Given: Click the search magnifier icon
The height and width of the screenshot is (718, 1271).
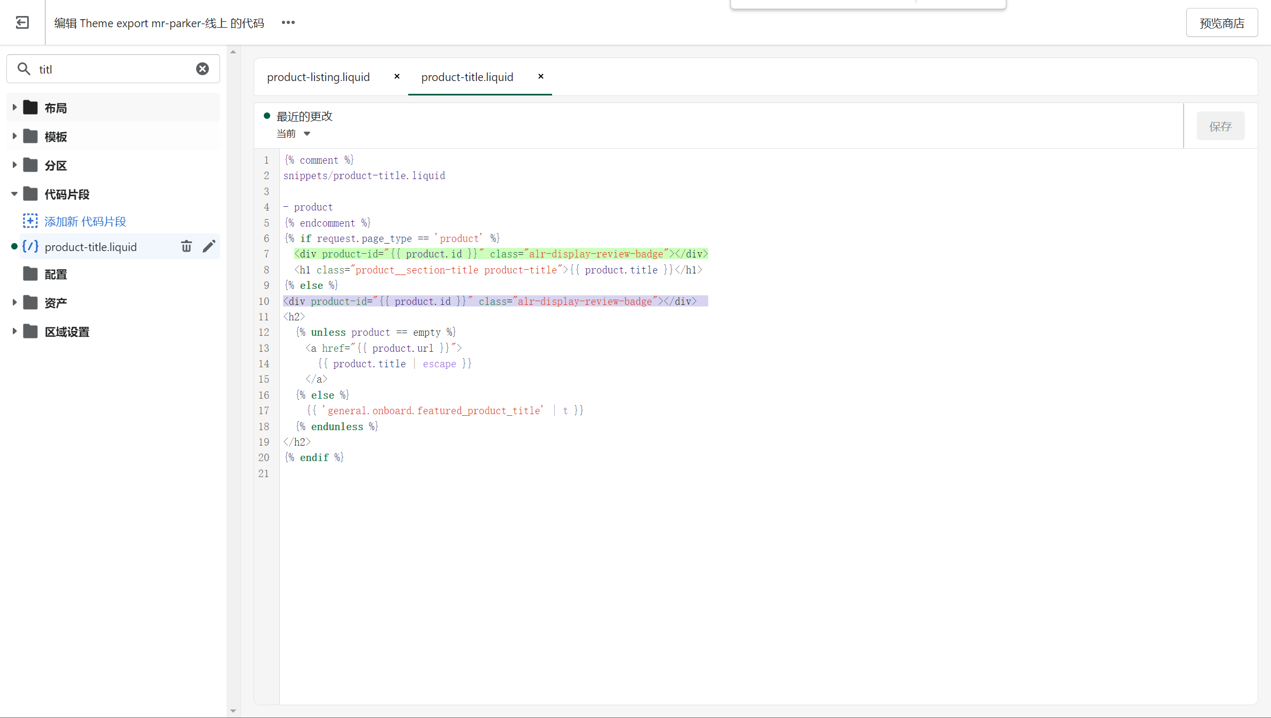Looking at the screenshot, I should (24, 69).
